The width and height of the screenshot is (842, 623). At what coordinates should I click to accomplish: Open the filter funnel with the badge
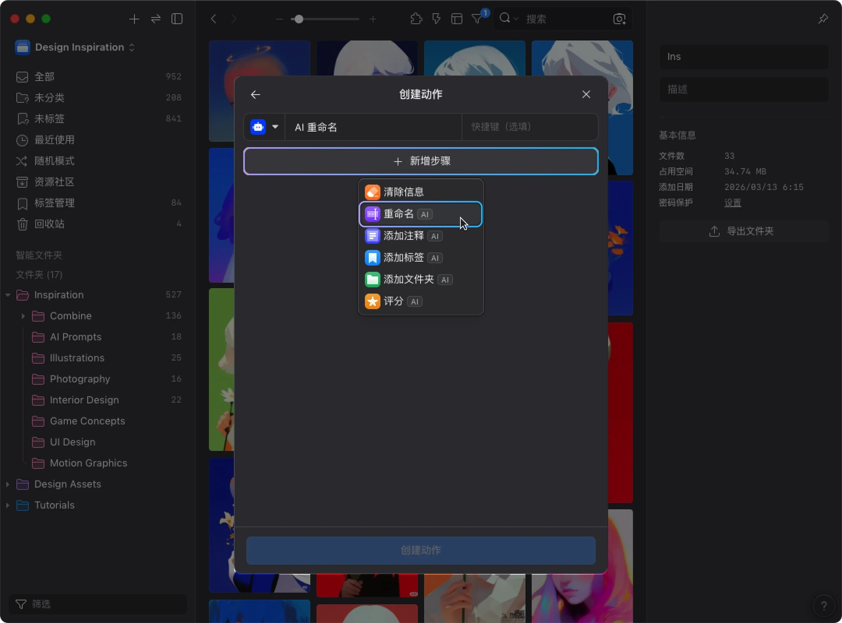click(x=477, y=19)
